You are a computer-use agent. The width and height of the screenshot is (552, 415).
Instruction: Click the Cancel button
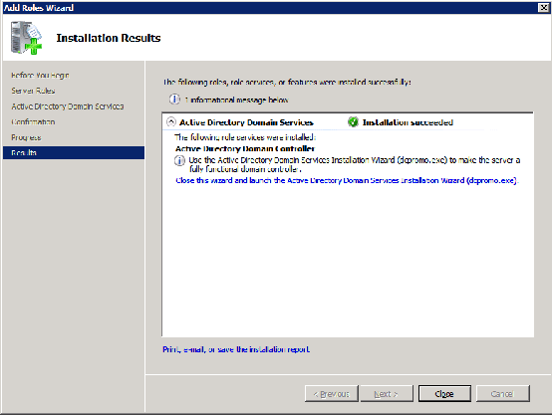(x=503, y=393)
